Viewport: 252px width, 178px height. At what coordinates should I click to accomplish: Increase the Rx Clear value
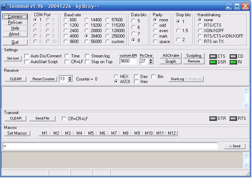pyautogui.click(x=151, y=60)
